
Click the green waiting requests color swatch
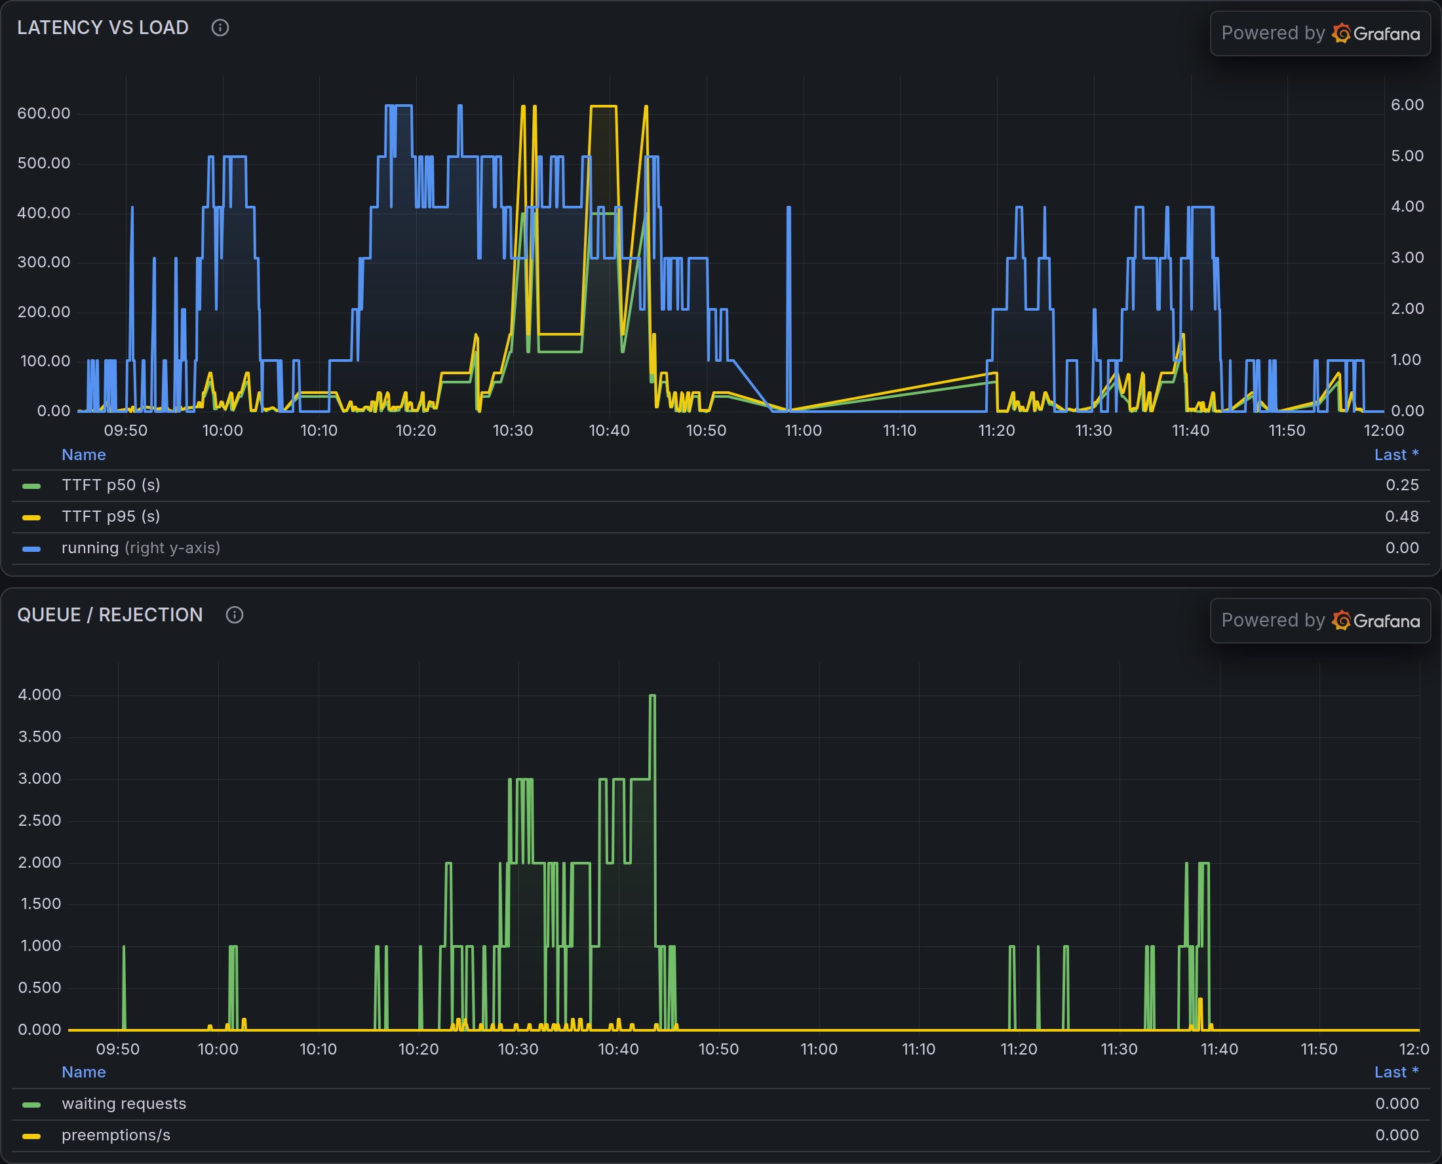coord(31,1105)
